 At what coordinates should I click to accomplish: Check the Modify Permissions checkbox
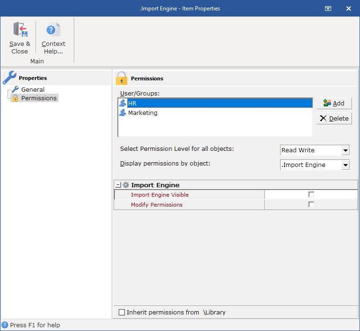click(x=311, y=205)
